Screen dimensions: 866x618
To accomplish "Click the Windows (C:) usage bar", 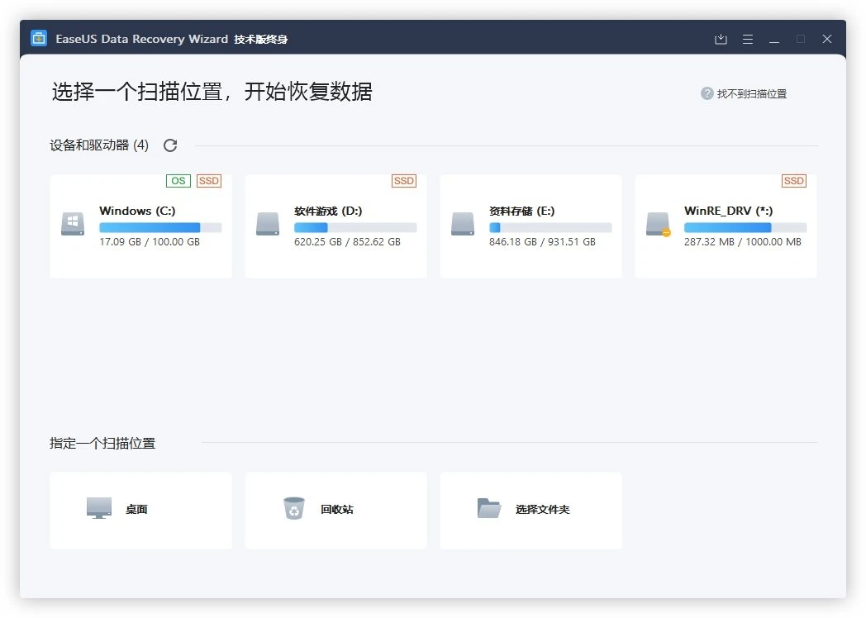I will (x=160, y=227).
